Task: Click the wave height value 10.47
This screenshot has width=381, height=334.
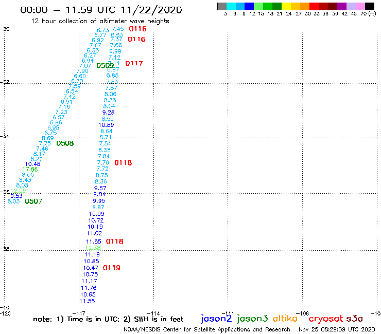Action: [x=91, y=268]
